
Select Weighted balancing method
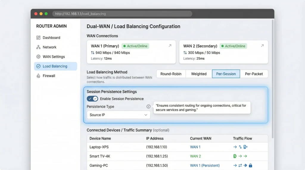[199, 74]
